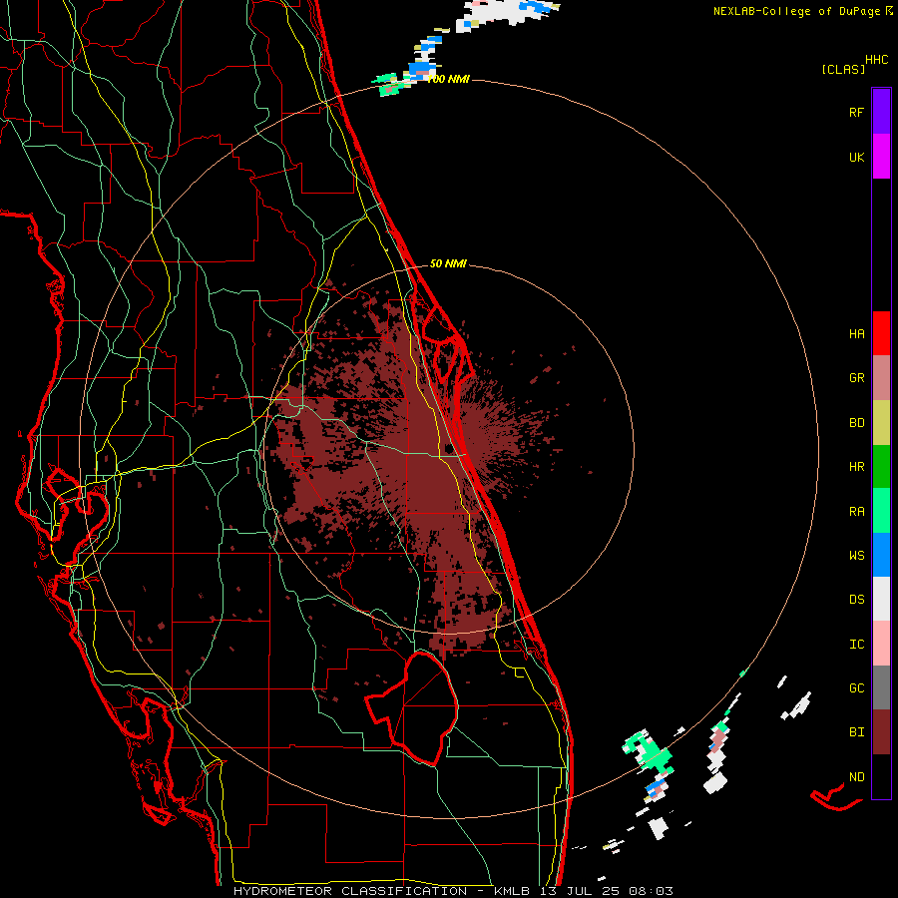Click the DS white legend swatch
898x898 pixels.
point(881,599)
